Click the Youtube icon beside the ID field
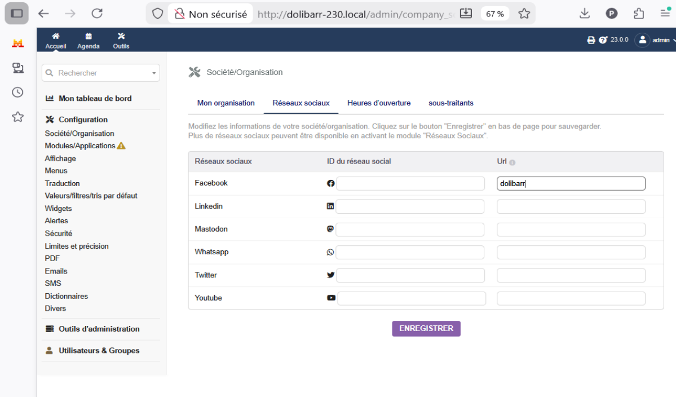This screenshot has height=397, width=676. 331,298
